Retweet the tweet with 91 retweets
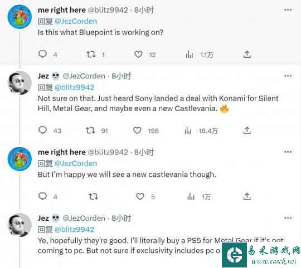The image size is (301, 268). tap(90, 131)
